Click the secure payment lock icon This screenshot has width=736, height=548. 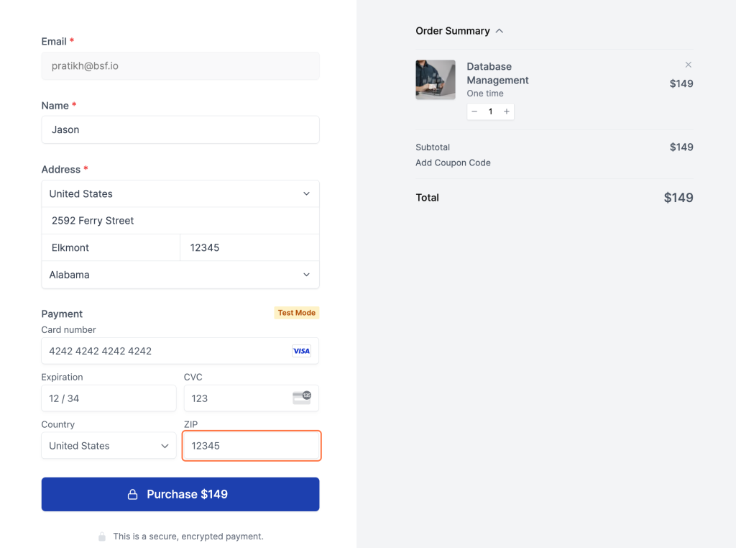tap(102, 536)
